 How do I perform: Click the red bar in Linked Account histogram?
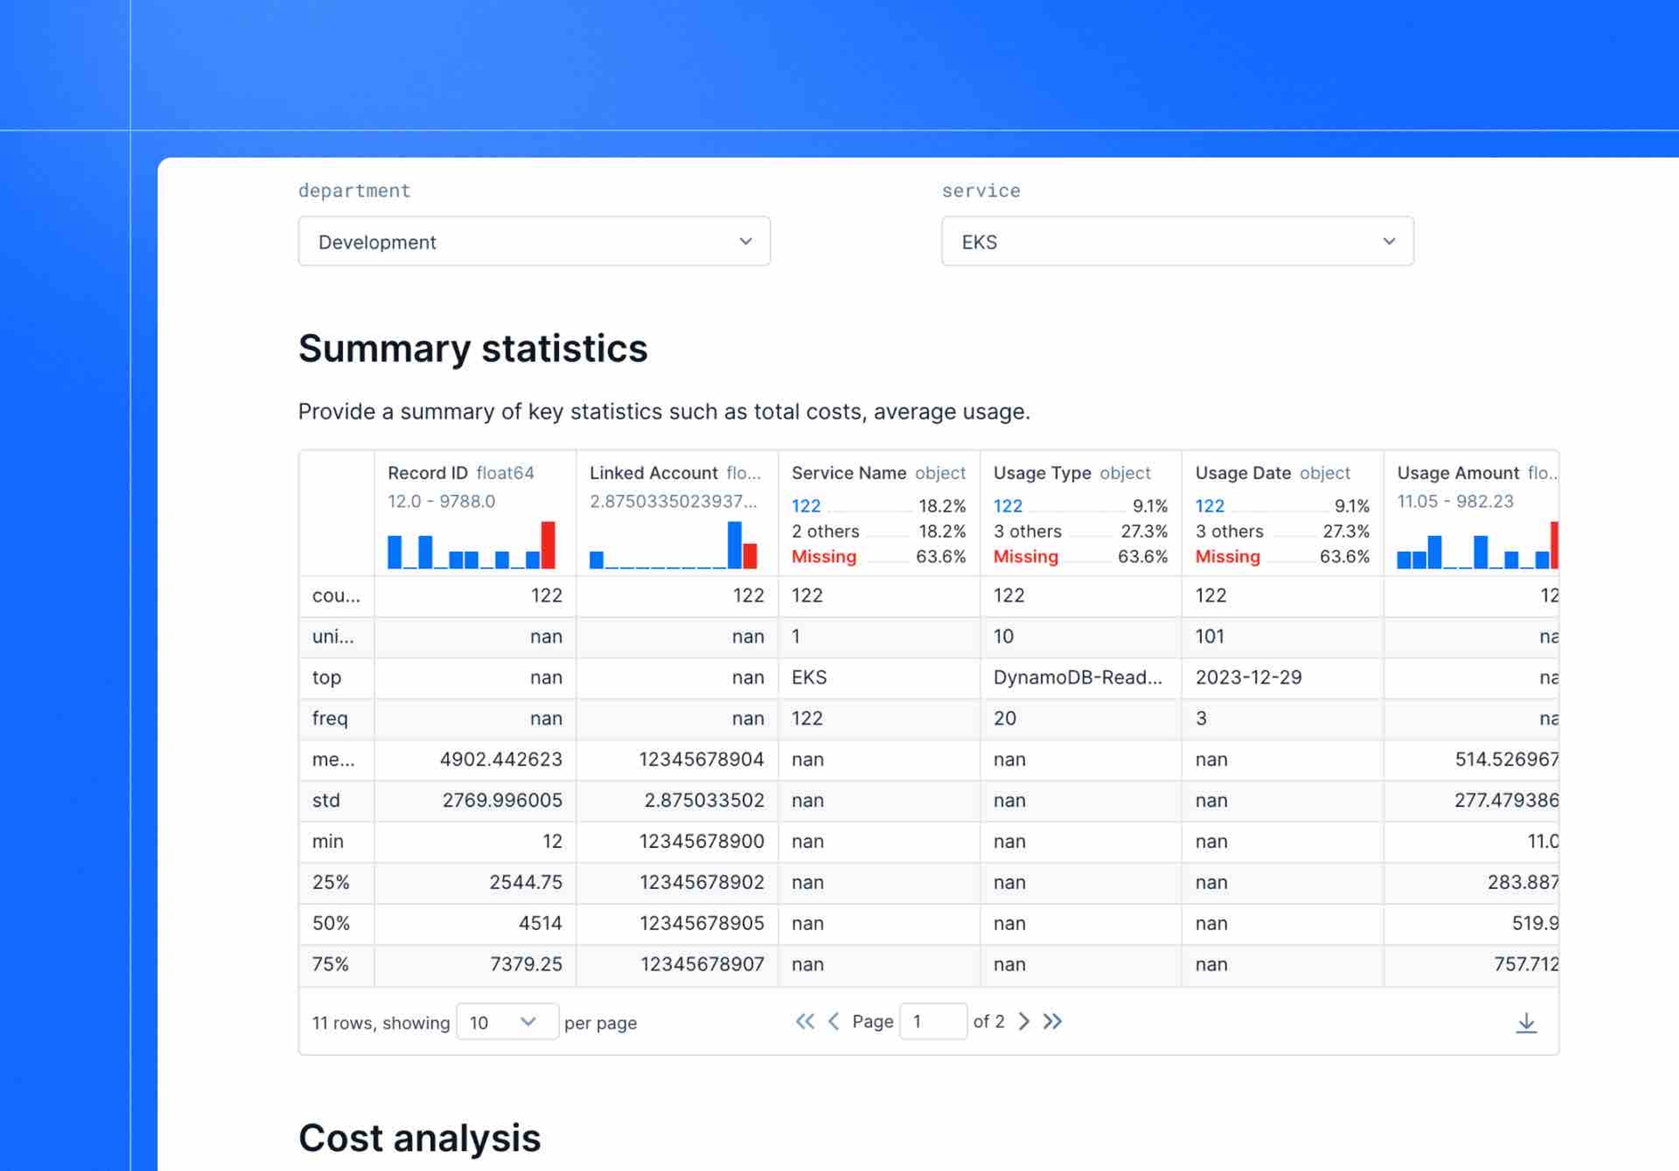click(x=749, y=556)
